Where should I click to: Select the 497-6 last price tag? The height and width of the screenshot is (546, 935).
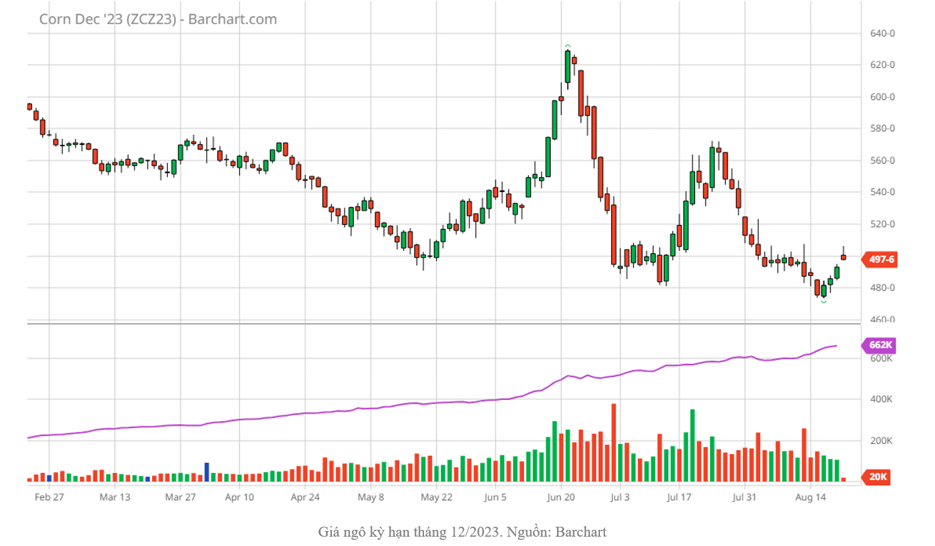(880, 260)
